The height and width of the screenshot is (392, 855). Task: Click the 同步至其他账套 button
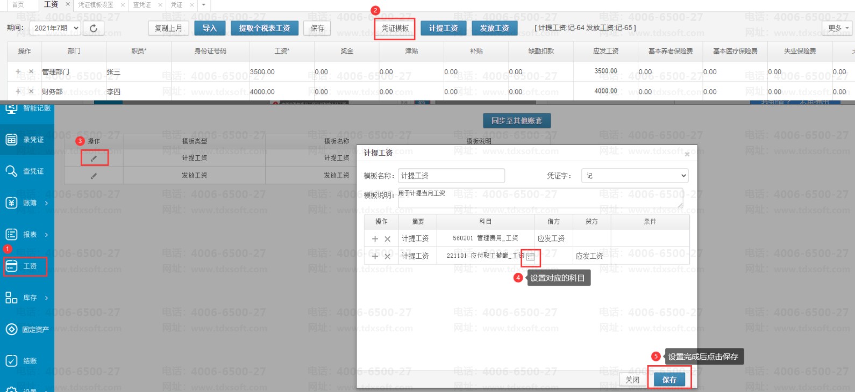pos(516,121)
